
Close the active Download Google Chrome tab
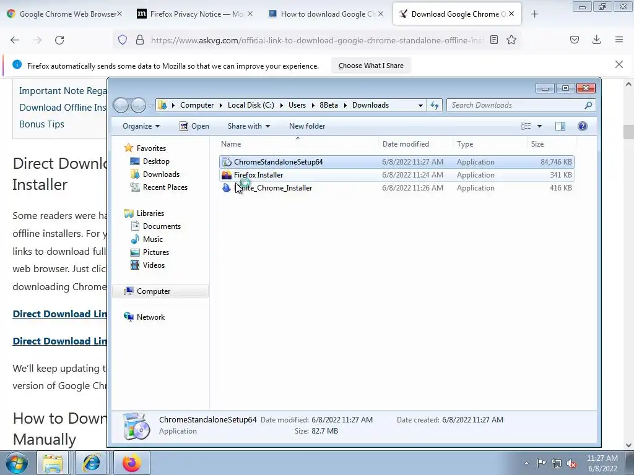(x=511, y=14)
